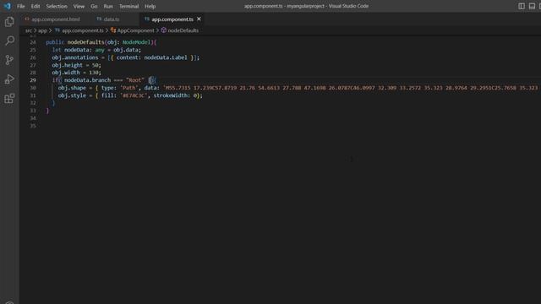Click 'NodeModel' type on line 24
The width and height of the screenshot is (541, 304).
[x=136, y=42]
